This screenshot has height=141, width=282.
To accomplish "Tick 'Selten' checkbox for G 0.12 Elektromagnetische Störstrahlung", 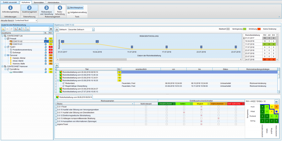I will tap(184, 115).
